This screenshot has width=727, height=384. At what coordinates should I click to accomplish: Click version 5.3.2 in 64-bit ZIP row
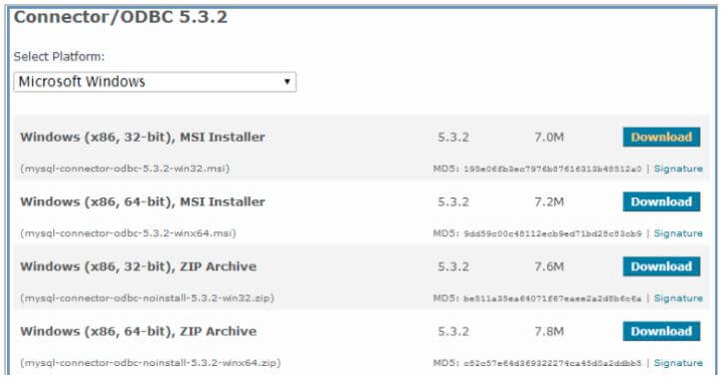(453, 332)
